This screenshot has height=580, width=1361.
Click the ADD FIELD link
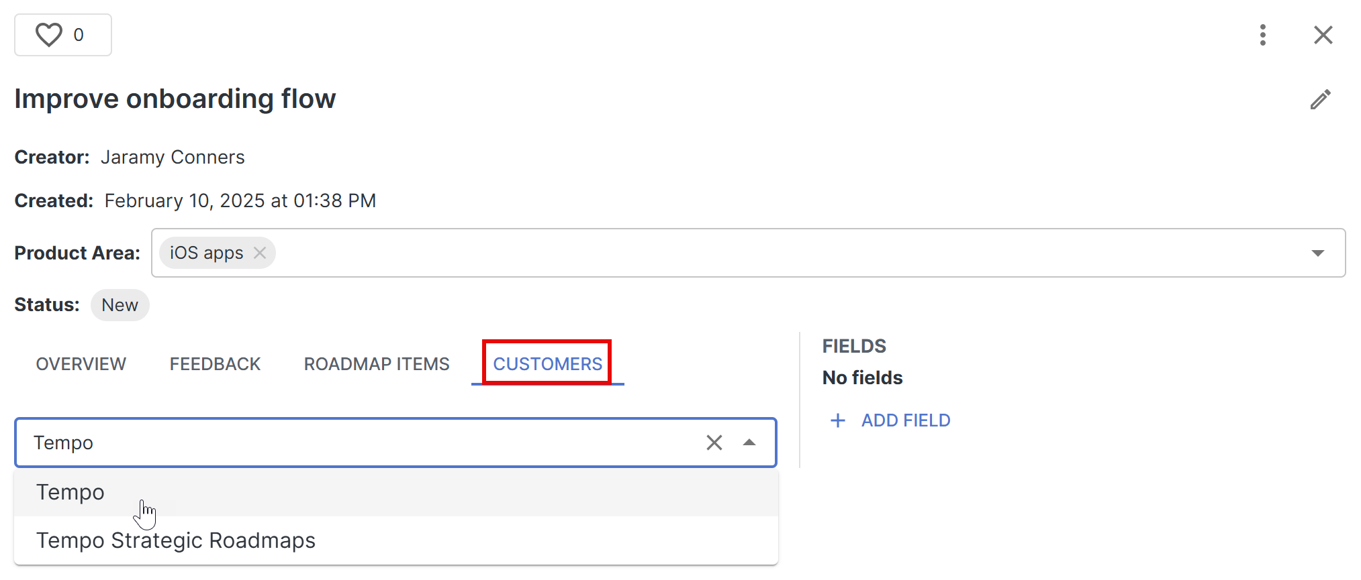tap(906, 420)
